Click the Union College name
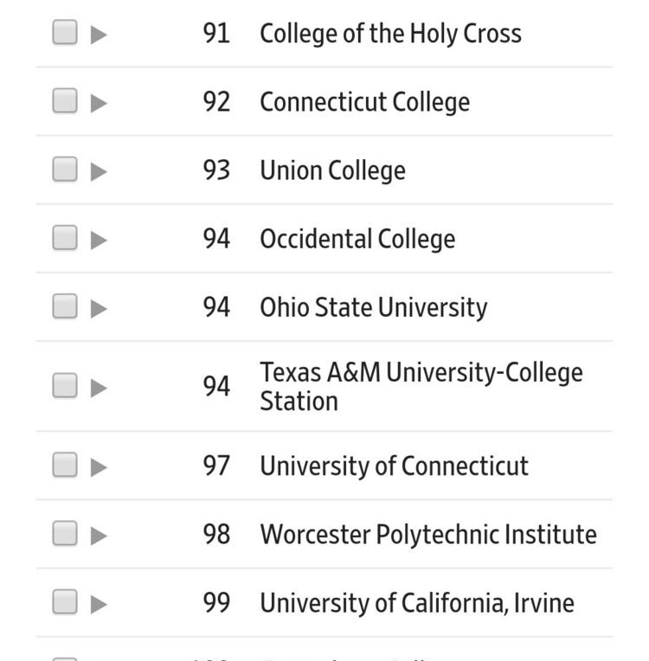This screenshot has width=649, height=661. pyautogui.click(x=332, y=170)
